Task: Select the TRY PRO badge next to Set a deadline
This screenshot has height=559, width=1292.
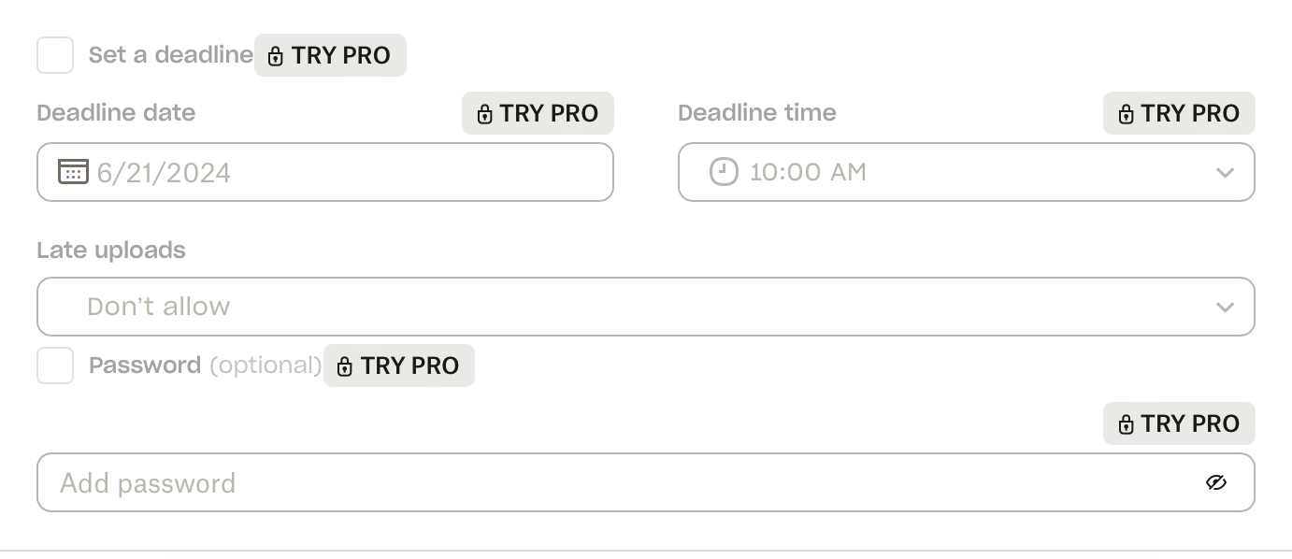Action: [330, 56]
